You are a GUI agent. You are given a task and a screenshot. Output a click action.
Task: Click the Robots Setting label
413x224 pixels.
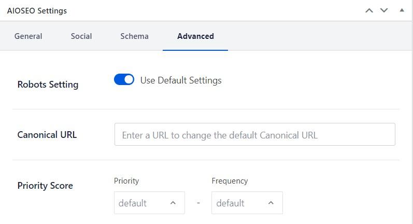point(48,85)
